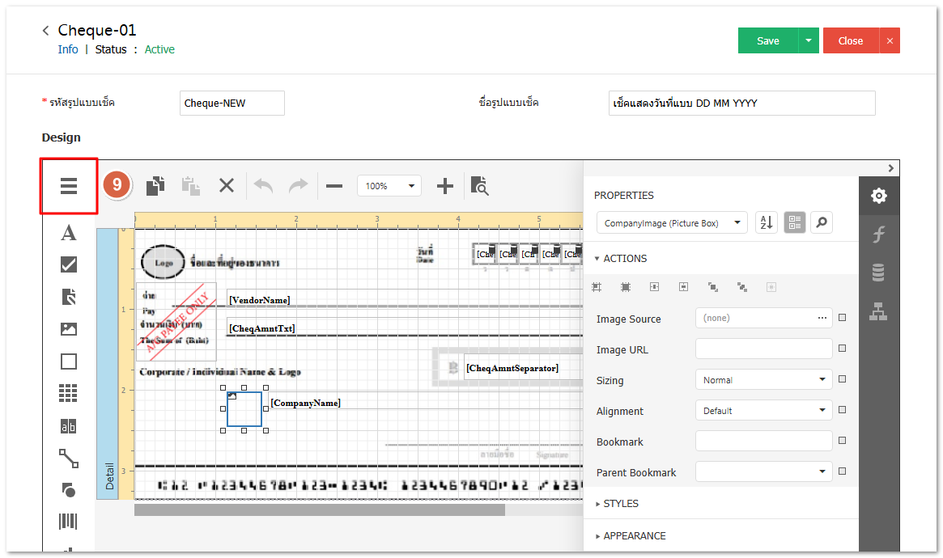Switch to the Expressions tab
The image size is (943, 558).
(x=878, y=234)
